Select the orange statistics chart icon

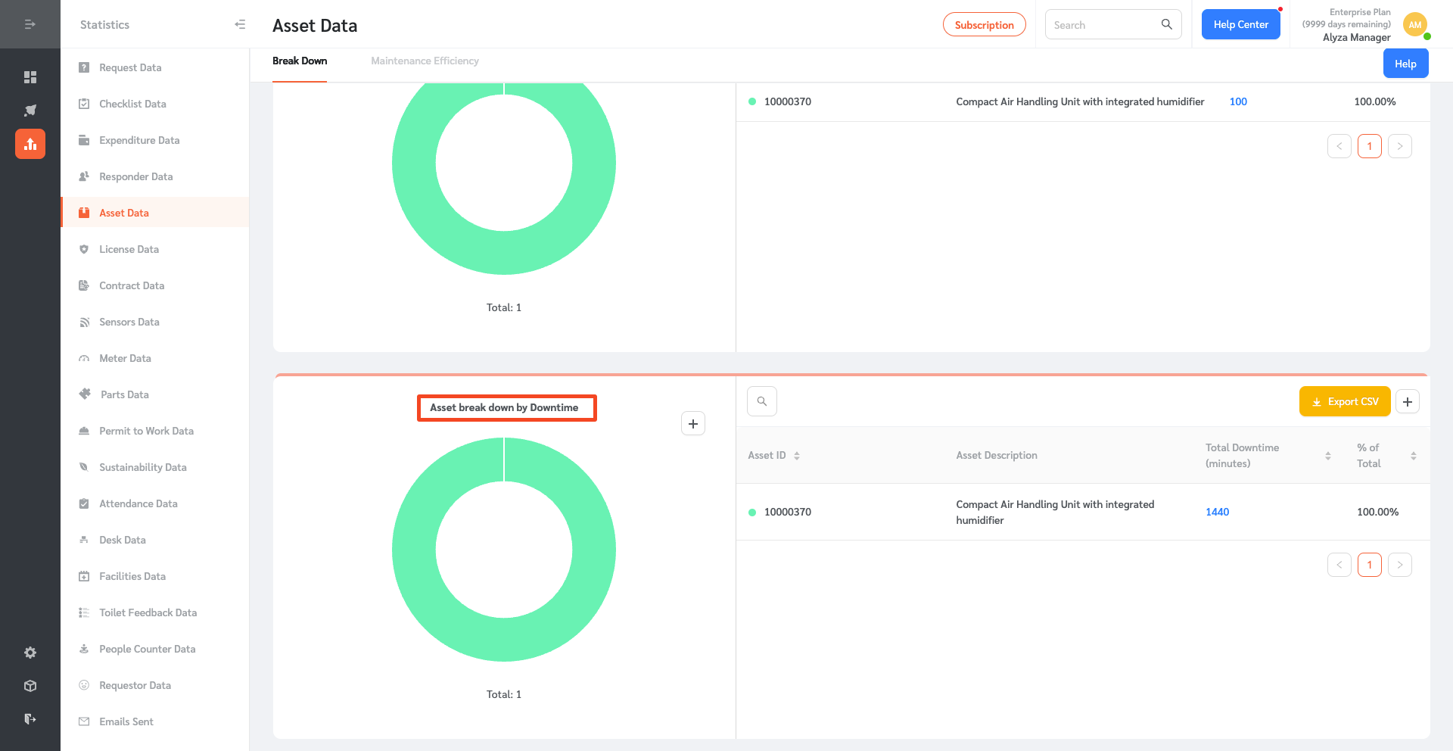30,144
